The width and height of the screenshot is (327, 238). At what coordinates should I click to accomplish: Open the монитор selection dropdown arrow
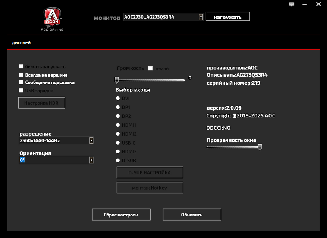(201, 17)
